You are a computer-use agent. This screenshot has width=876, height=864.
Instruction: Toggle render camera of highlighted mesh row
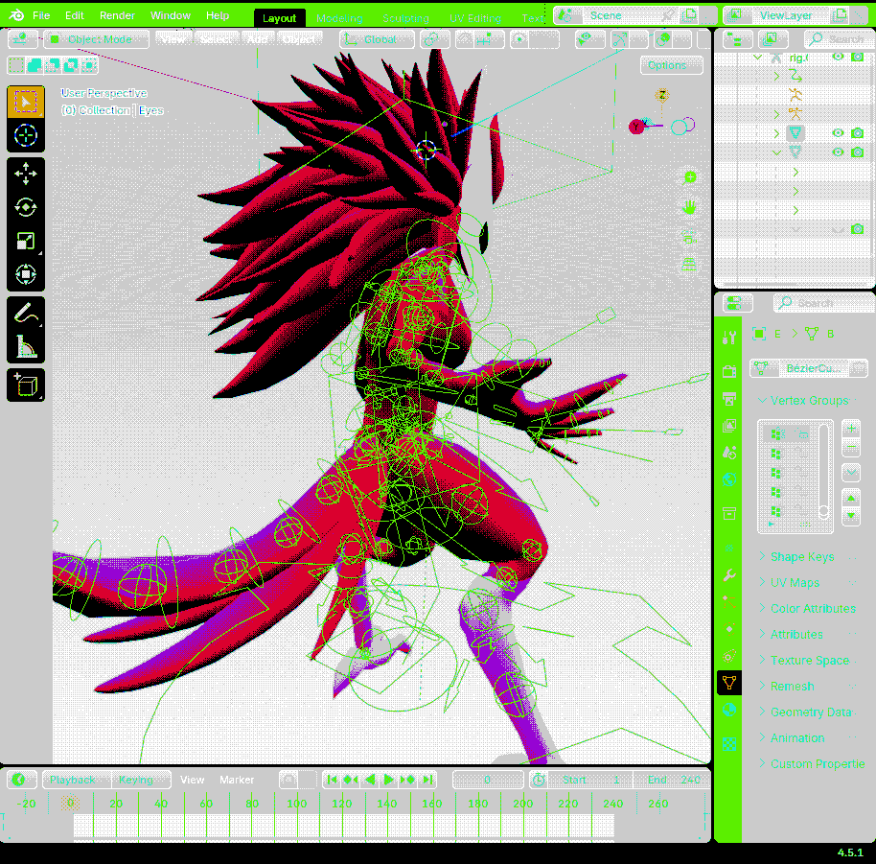[857, 133]
